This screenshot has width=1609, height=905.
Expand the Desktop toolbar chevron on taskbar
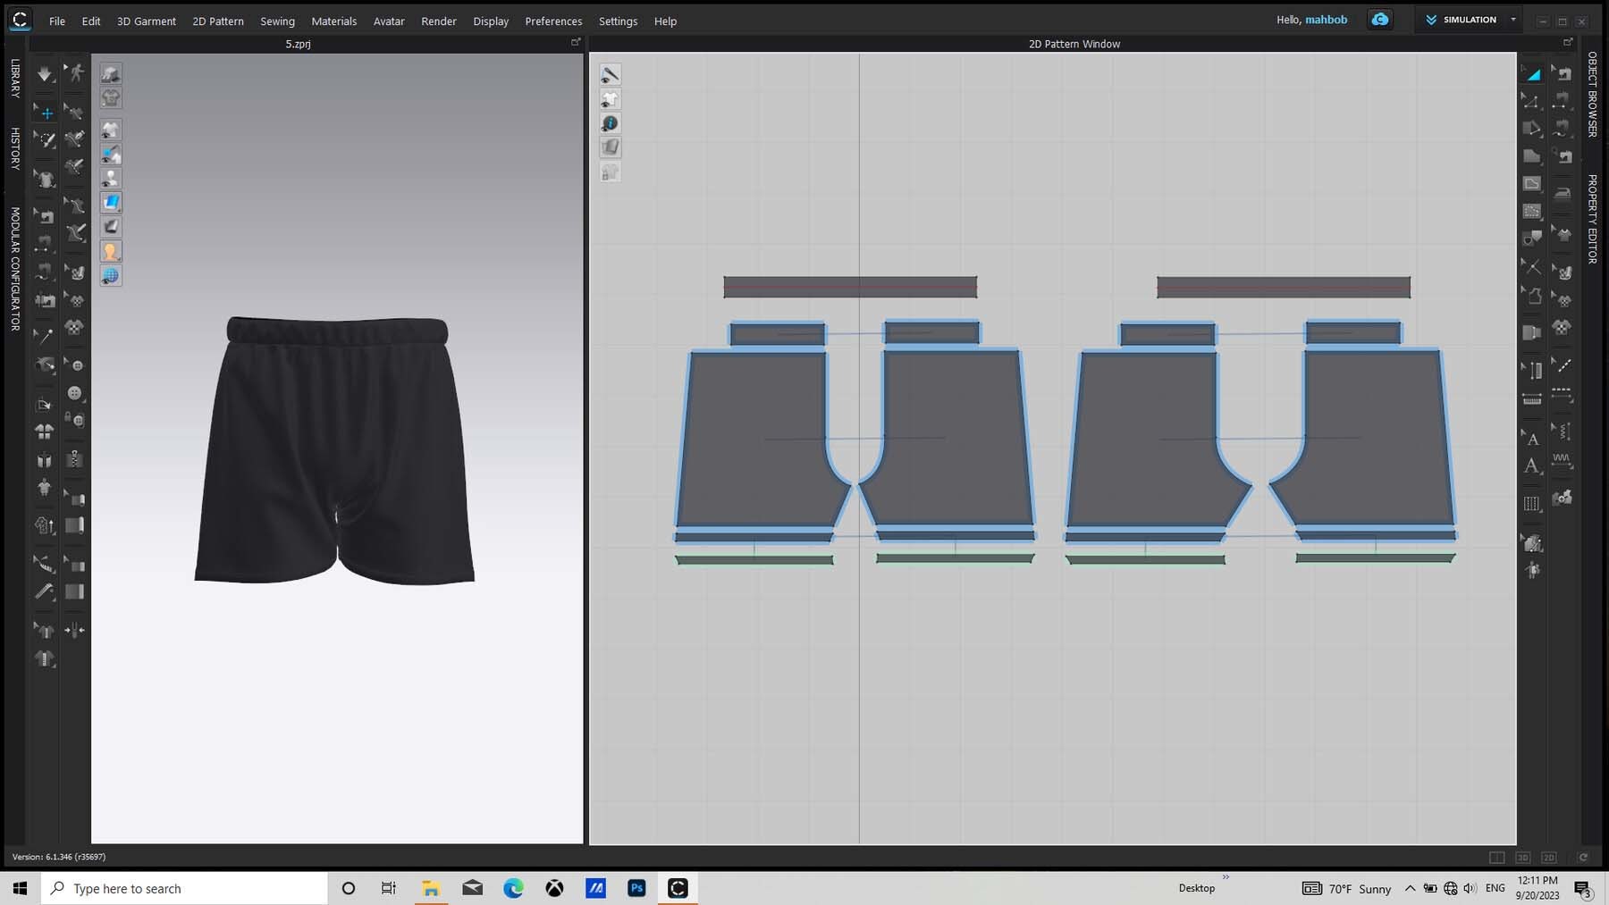pos(1226,877)
